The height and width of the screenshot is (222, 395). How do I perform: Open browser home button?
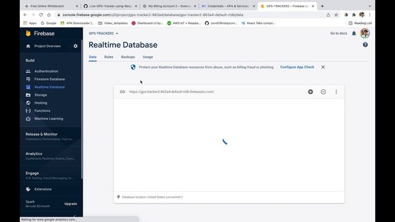pos(49,15)
